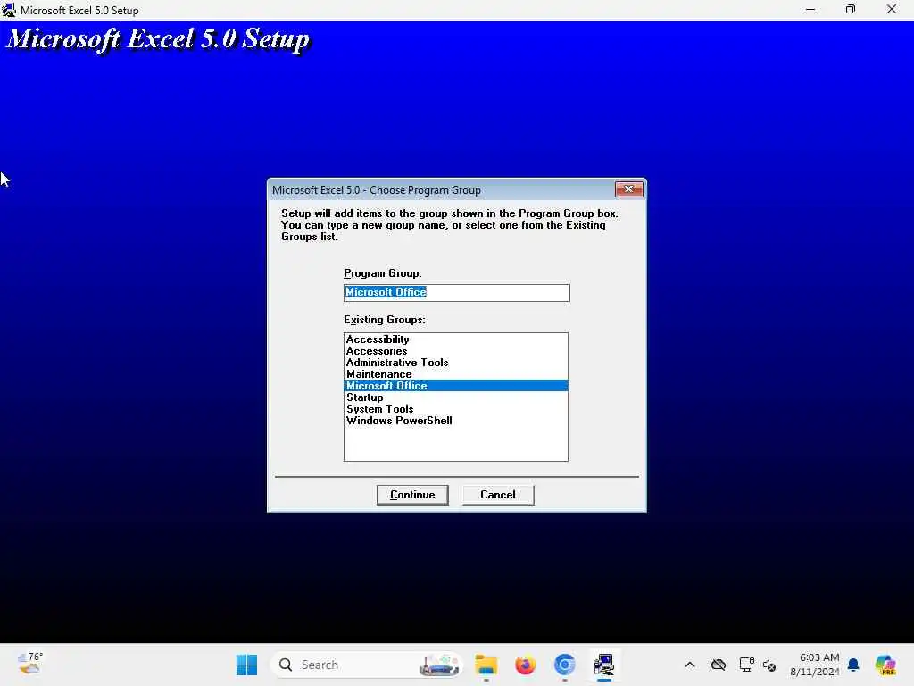Open the clock showing 6:03 AM
The image size is (914, 686).
[814, 665]
